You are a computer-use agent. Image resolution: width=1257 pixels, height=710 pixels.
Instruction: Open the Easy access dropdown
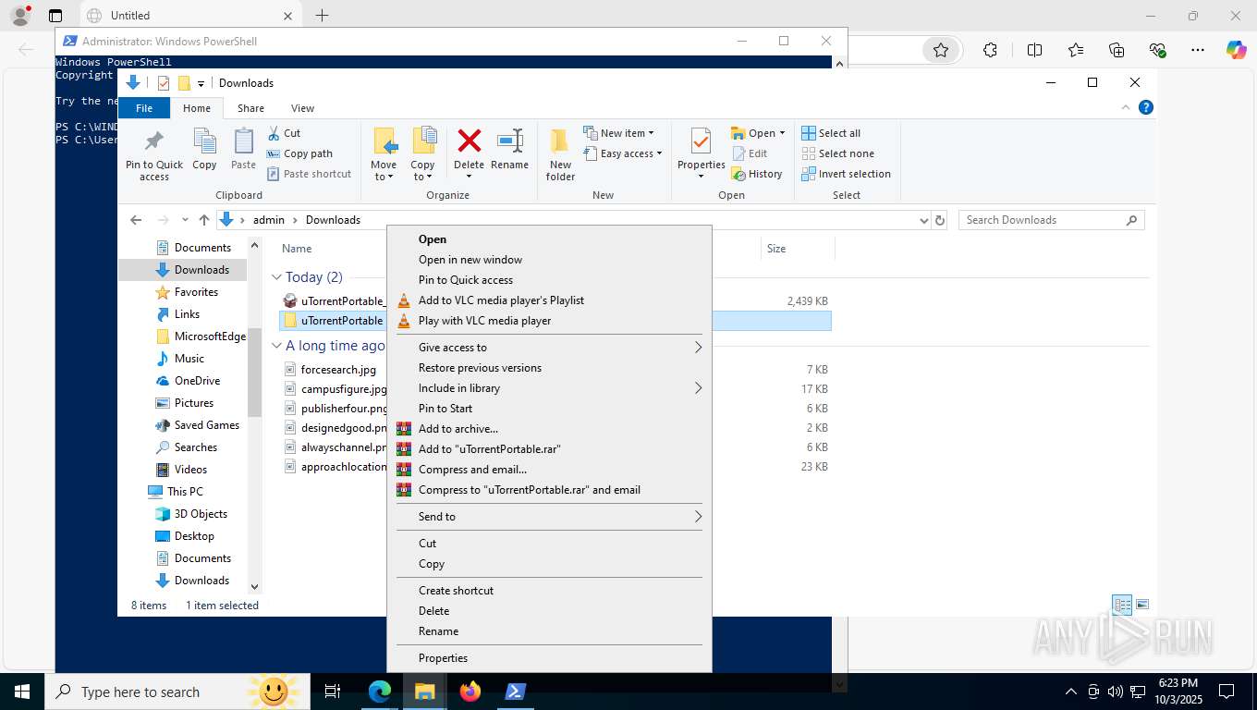(x=623, y=153)
